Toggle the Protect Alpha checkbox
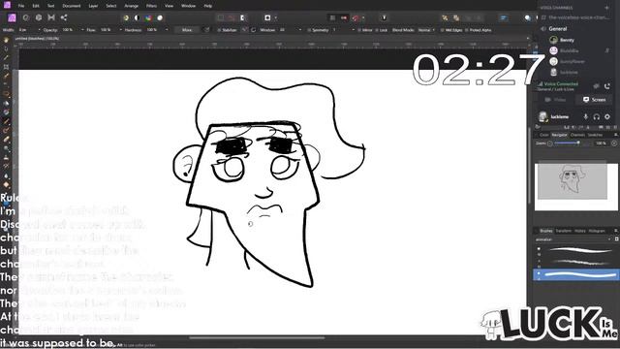The width and height of the screenshot is (620, 349). pos(467,30)
